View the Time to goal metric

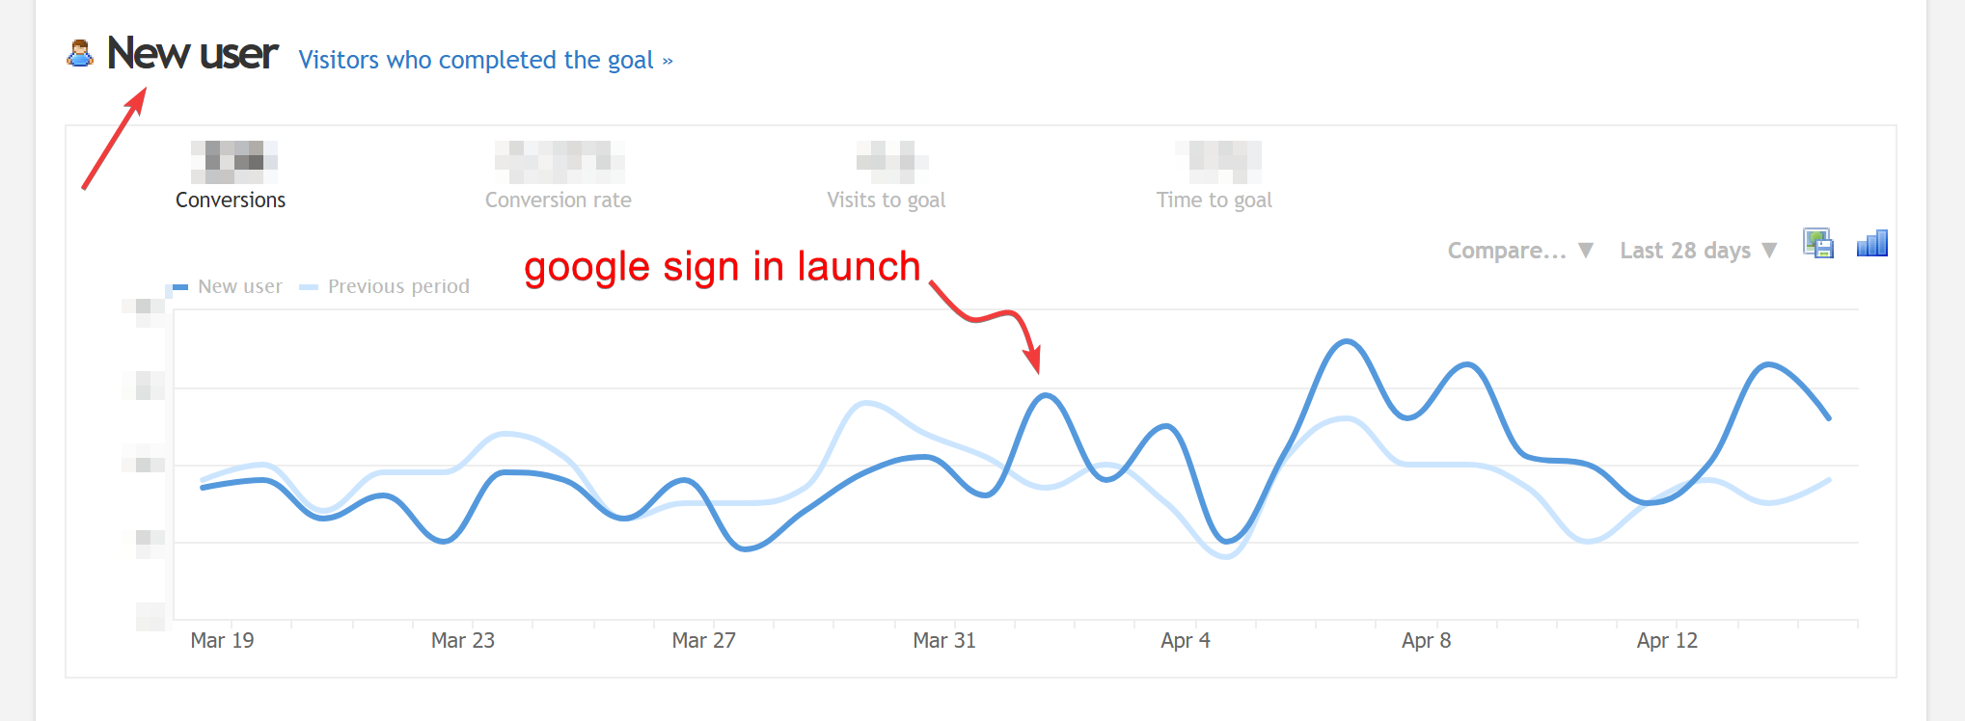(x=1214, y=200)
